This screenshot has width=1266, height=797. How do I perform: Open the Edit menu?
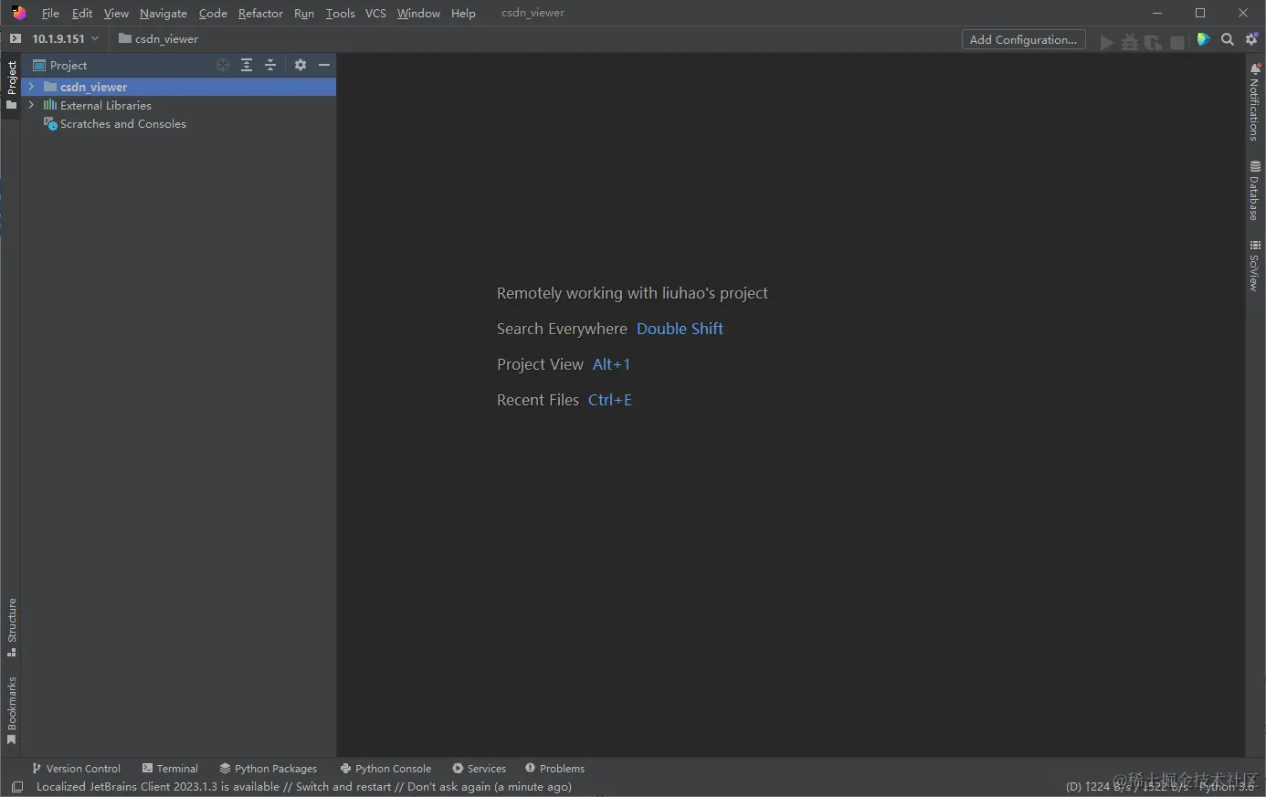click(x=82, y=13)
